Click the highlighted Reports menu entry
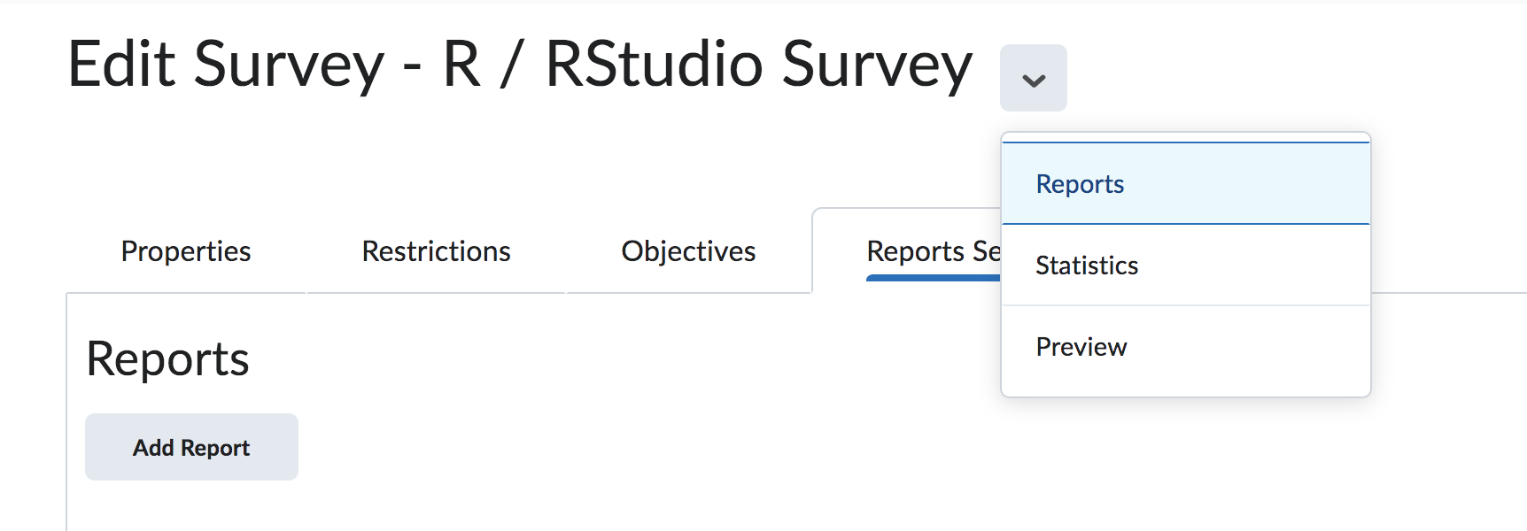 pyautogui.click(x=1080, y=184)
